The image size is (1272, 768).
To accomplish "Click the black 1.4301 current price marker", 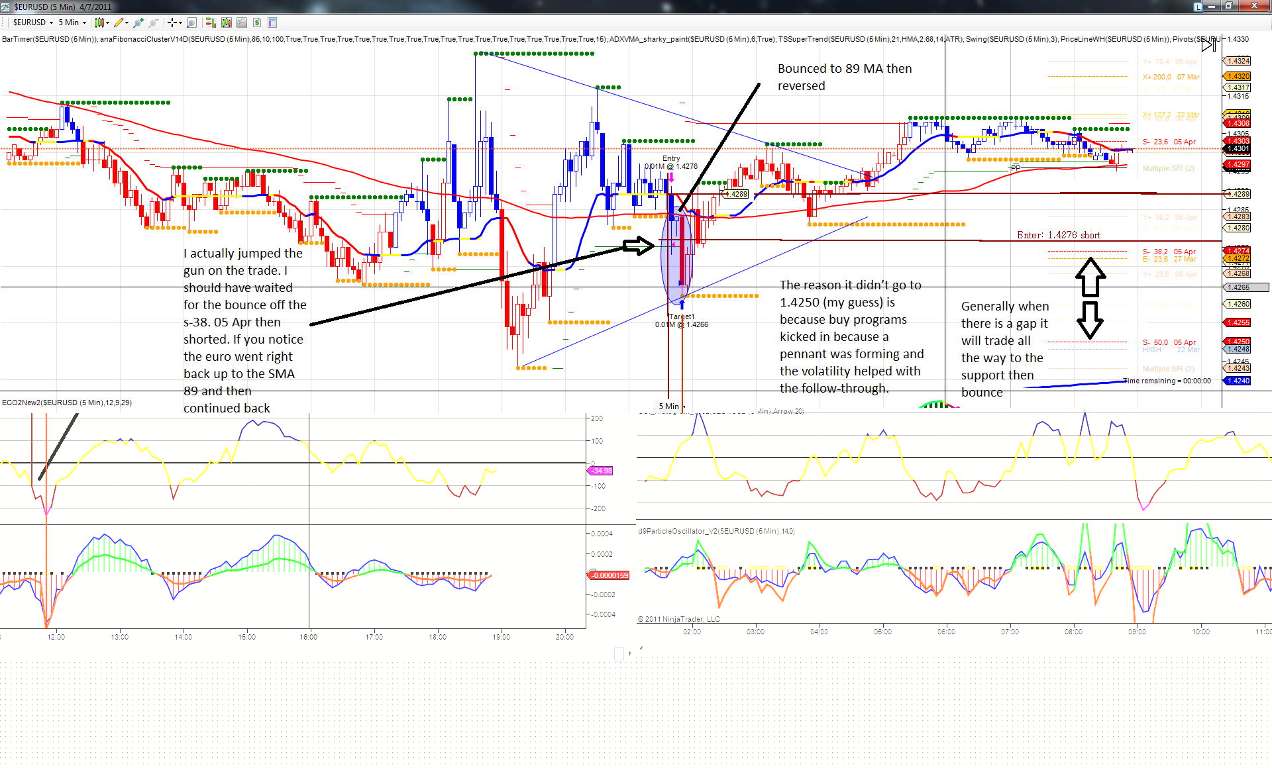I will [1238, 148].
